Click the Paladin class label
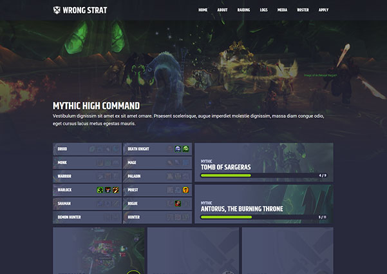Viewport: 387px width, 274px height. (134, 176)
